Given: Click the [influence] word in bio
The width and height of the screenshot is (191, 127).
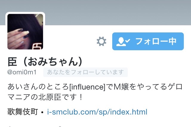Looking at the screenshot, I should click(x=87, y=87).
